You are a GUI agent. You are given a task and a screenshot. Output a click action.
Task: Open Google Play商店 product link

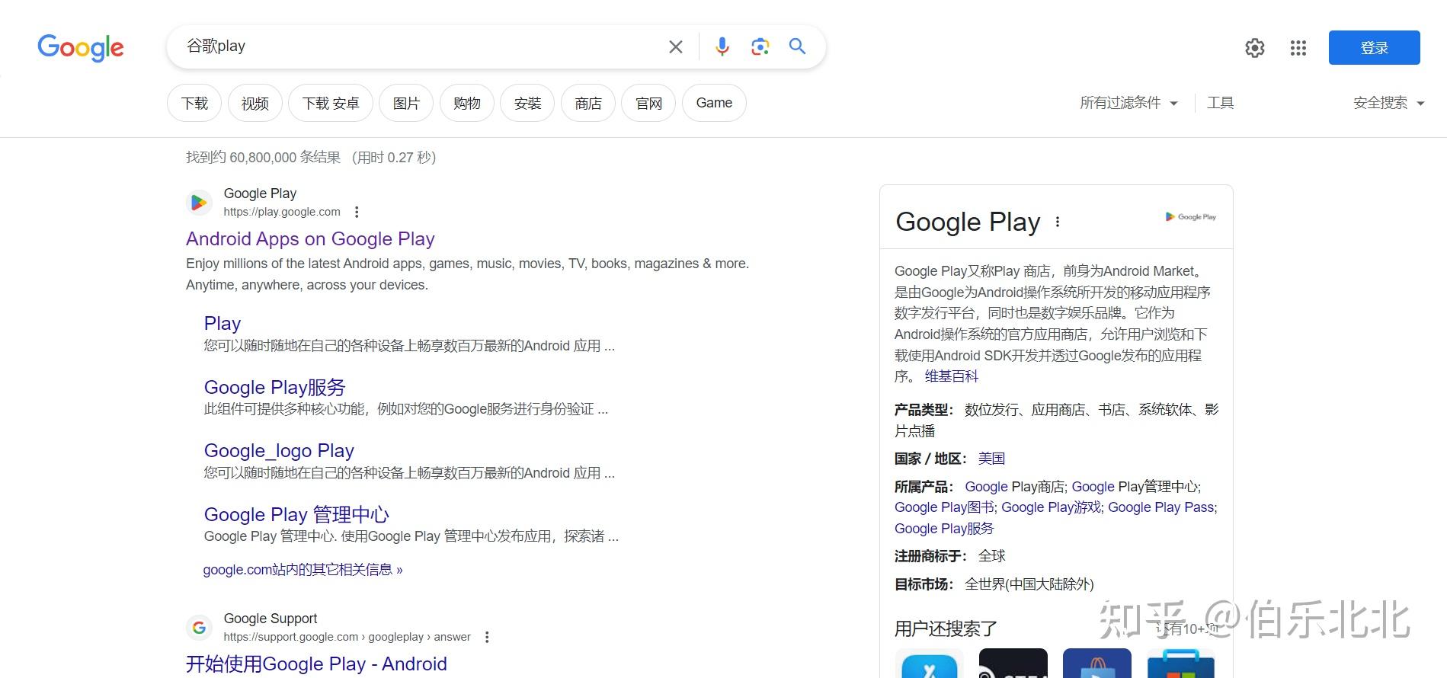point(1015,487)
